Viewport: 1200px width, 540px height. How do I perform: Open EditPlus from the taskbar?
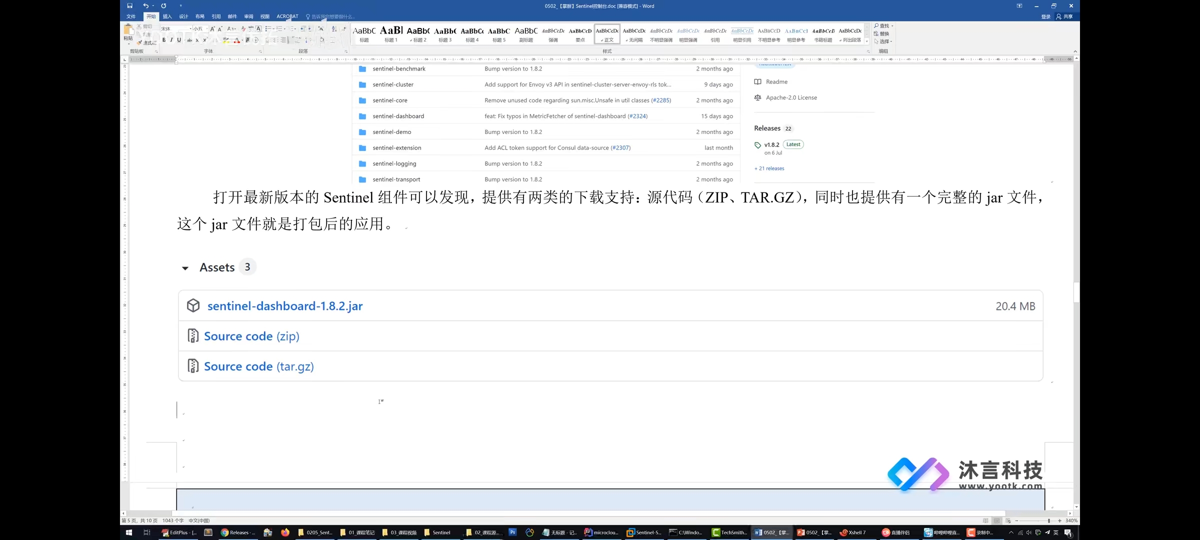point(179,532)
